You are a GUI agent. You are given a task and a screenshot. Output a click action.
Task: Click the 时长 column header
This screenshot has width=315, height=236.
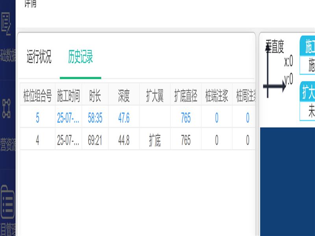(x=95, y=97)
